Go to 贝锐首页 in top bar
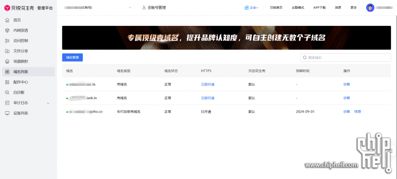Screen dimensions: 397x179 coord(276,8)
